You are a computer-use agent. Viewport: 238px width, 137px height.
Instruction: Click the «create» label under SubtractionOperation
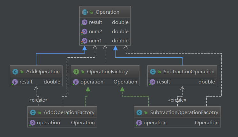click(177, 100)
